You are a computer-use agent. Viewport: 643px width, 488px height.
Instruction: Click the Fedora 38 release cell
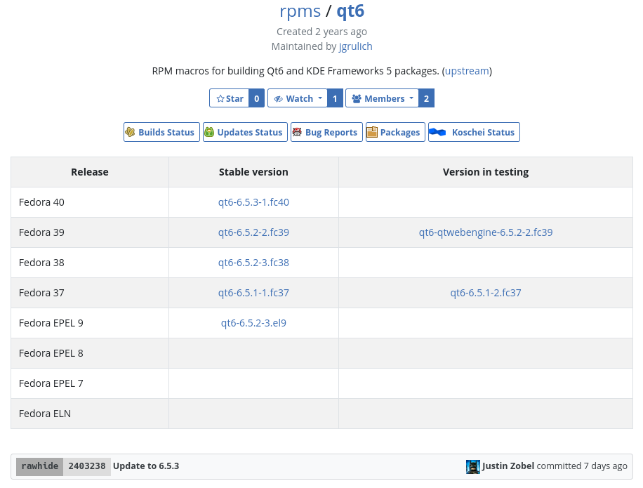point(90,263)
